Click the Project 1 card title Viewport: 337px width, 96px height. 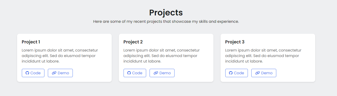(x=31, y=42)
